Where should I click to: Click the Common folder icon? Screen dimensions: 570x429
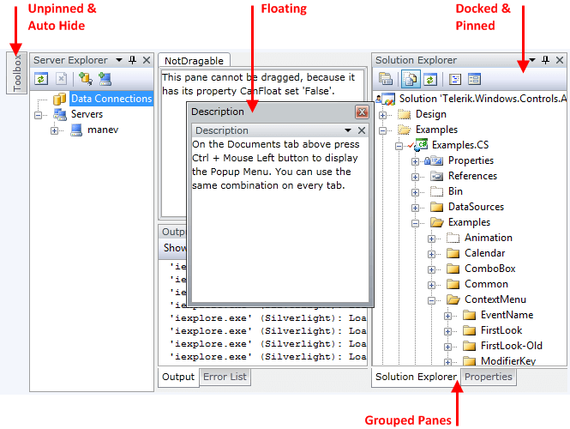(453, 284)
